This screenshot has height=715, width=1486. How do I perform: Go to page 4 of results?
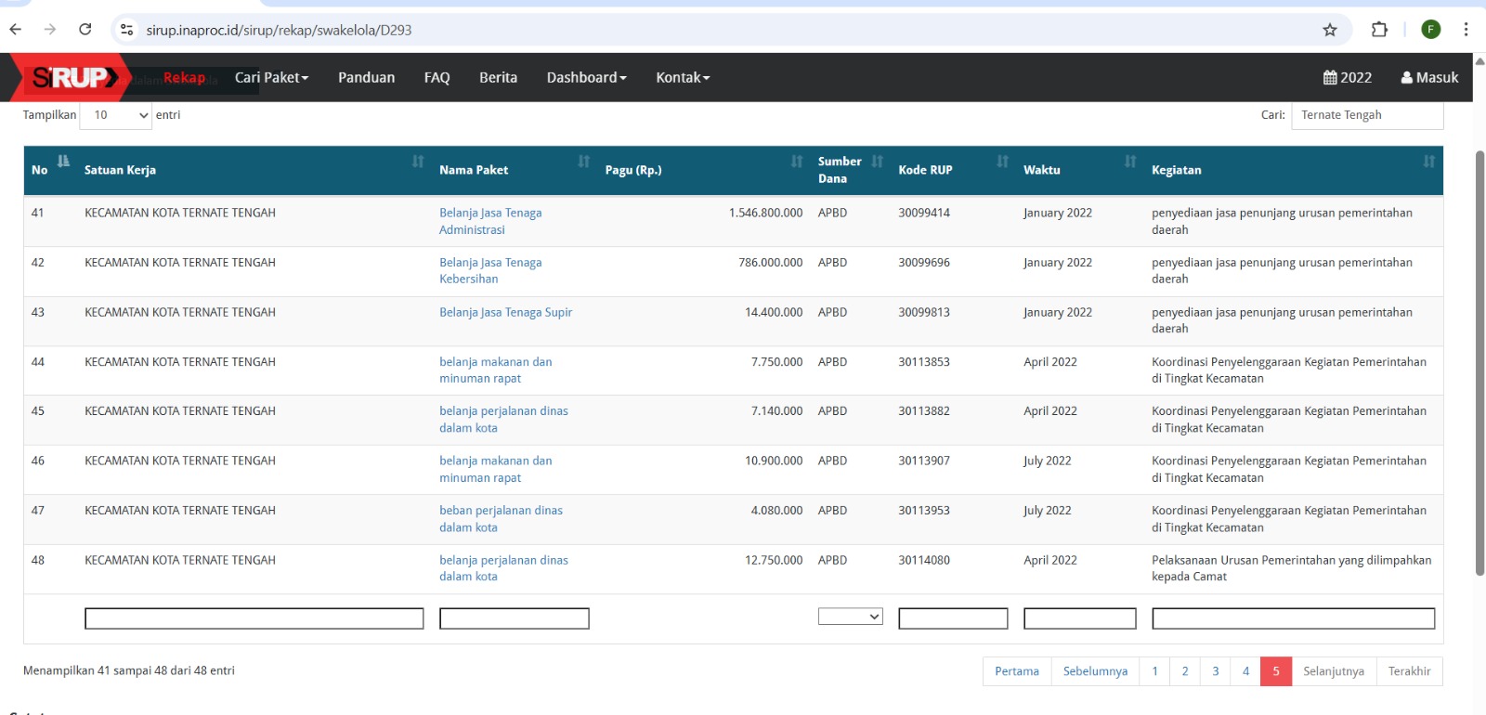click(1245, 671)
